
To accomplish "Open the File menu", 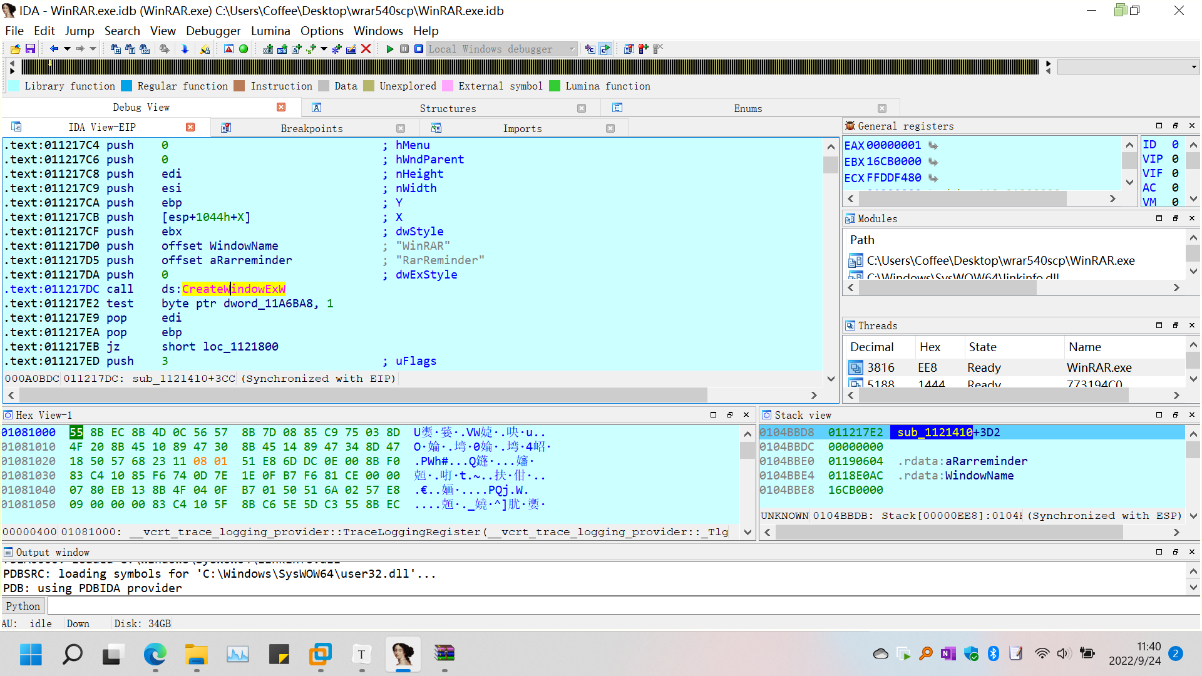I will (x=14, y=31).
